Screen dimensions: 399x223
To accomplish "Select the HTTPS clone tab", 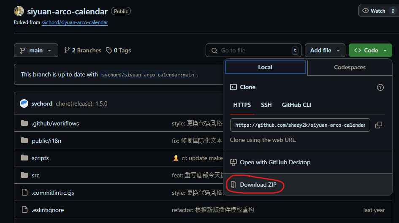I will pyautogui.click(x=242, y=105).
